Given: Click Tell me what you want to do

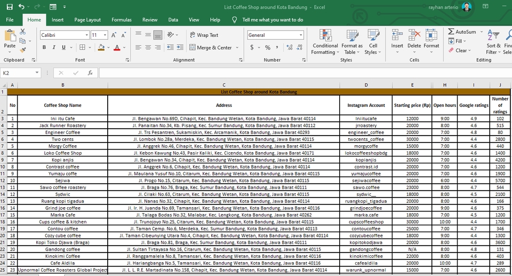Looking at the screenshot, I should coord(273,20).
